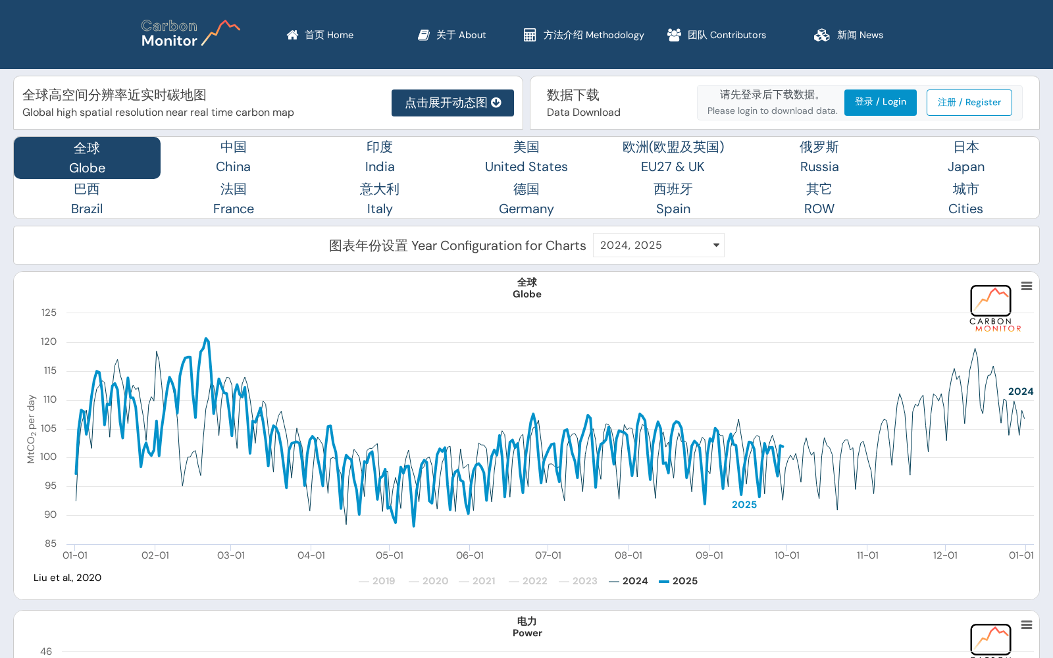1053x658 pixels.
Task: Click the Liu et al., 2020 citation
Action: tap(68, 578)
